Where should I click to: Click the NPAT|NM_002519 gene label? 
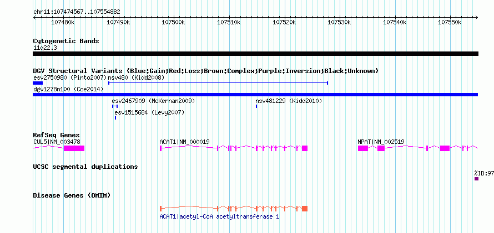pos(381,142)
